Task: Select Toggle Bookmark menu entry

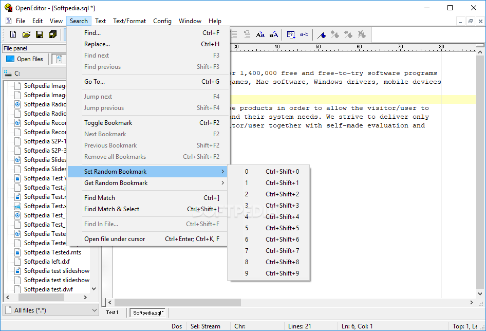Action: point(147,123)
